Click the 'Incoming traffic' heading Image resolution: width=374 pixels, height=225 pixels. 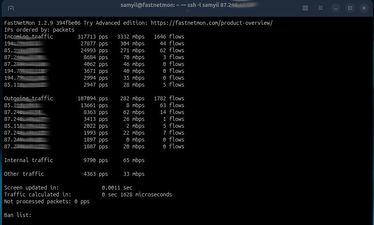29,37
